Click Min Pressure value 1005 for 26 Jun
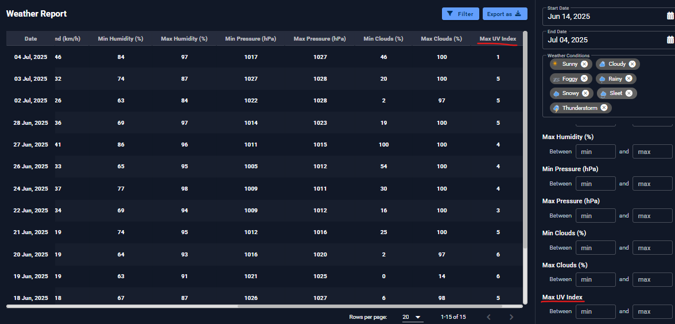Screen dimensions: 675x324 [x=250, y=166]
